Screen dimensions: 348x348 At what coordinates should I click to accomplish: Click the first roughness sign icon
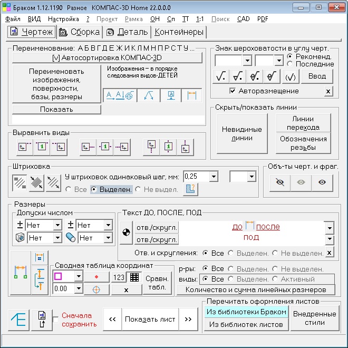(221, 76)
